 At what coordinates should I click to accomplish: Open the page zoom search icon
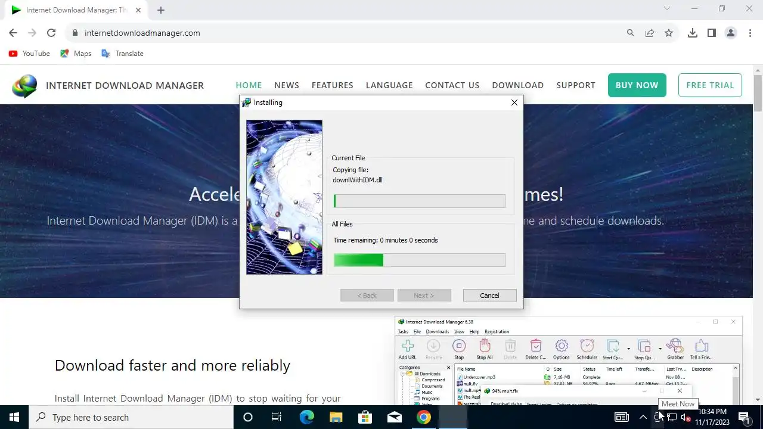pyautogui.click(x=631, y=33)
